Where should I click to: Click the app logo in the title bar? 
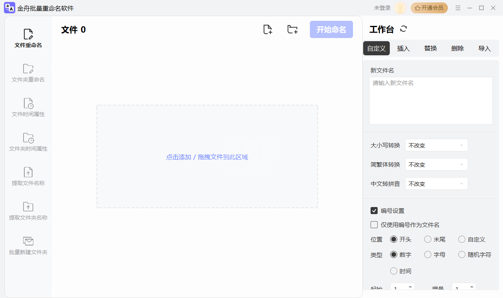tap(9, 8)
